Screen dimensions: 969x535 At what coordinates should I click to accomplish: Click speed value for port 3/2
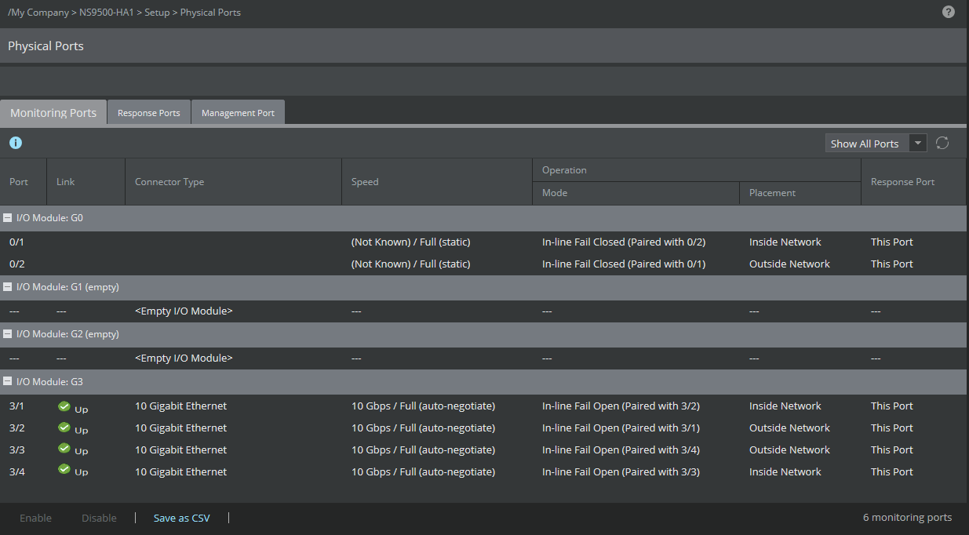[423, 428]
